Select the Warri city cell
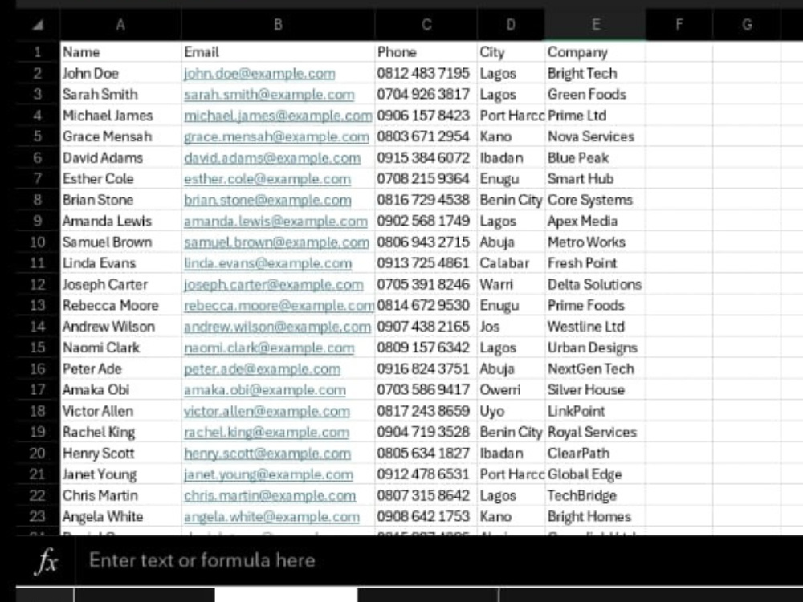This screenshot has width=803, height=602. (511, 284)
